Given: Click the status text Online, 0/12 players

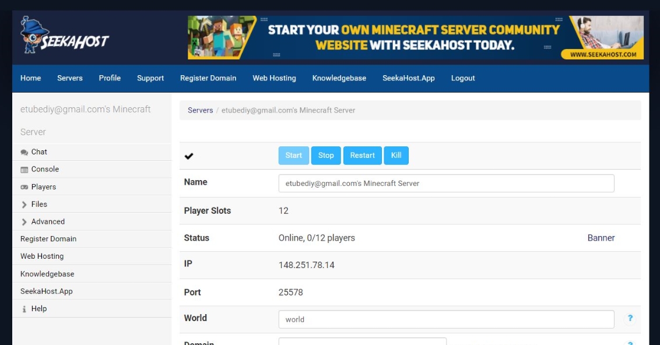Looking at the screenshot, I should pyautogui.click(x=317, y=238).
